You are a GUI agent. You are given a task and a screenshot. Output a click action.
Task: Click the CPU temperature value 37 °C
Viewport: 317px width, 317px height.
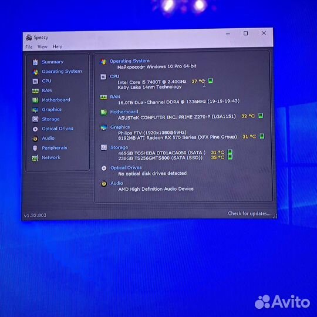(x=198, y=81)
